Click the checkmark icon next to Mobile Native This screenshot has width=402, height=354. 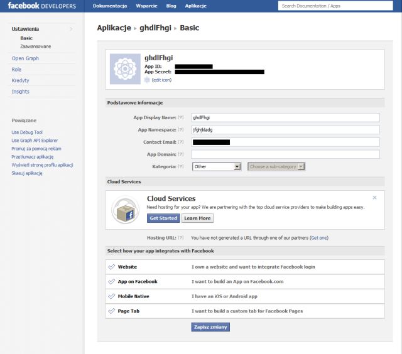(x=112, y=296)
